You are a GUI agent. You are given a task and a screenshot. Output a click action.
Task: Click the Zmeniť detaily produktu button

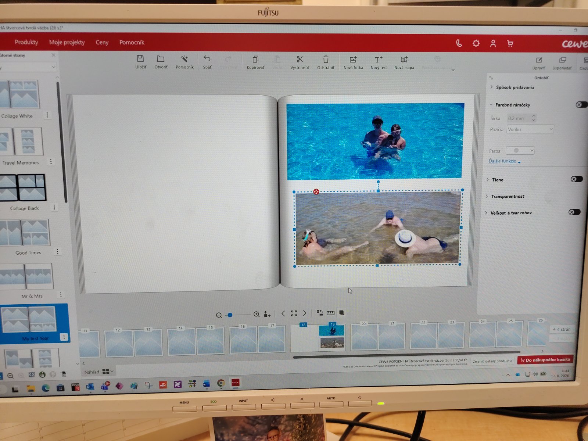(492, 361)
